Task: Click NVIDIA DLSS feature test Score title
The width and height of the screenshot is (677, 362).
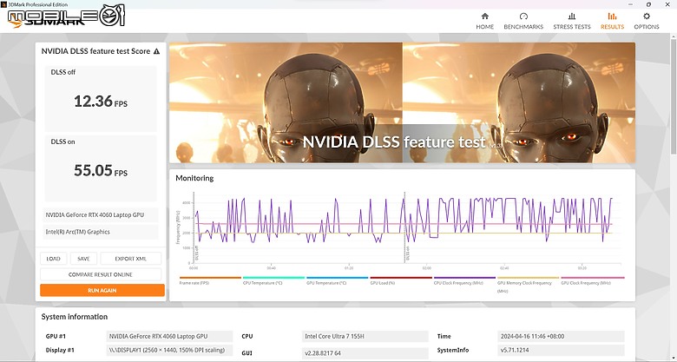Action: tap(95, 51)
